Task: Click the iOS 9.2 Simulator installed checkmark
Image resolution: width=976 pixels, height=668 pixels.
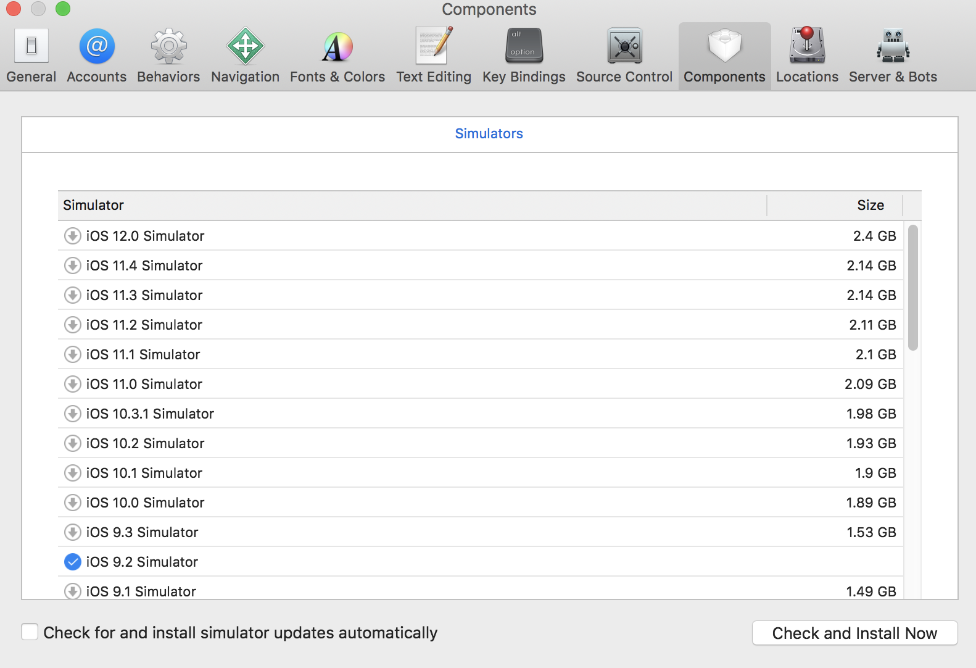Action: [73, 562]
